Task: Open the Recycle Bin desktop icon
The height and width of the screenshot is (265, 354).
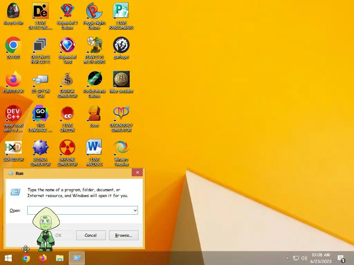Action: pyautogui.click(x=13, y=14)
